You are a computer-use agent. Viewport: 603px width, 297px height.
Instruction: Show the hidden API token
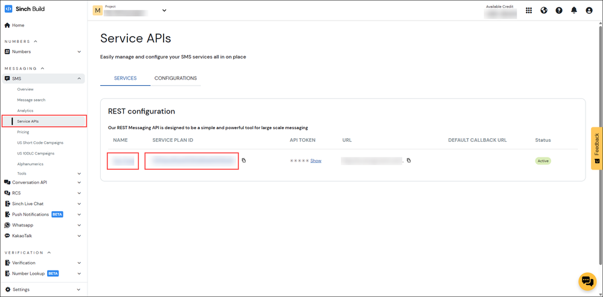(x=316, y=161)
